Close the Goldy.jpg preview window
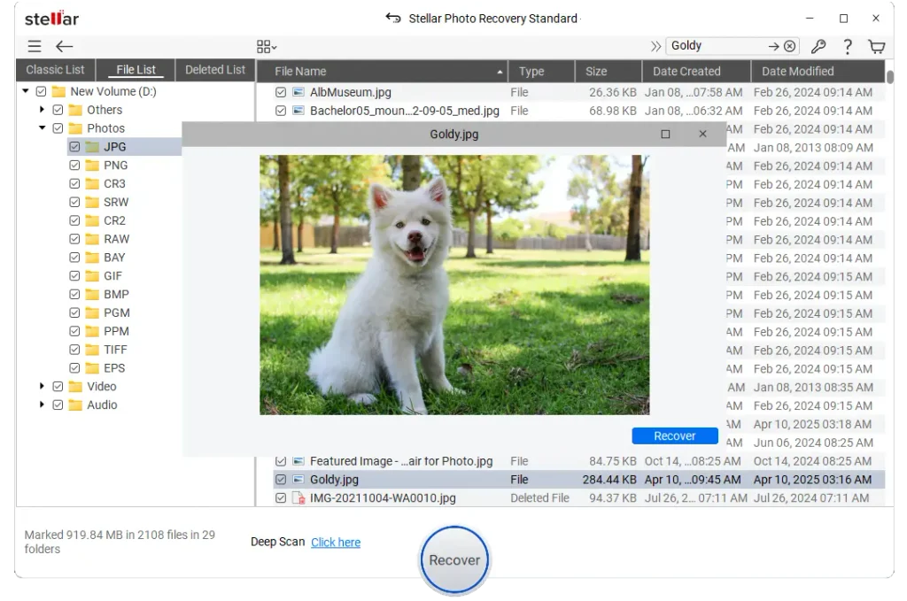Viewport: 907px width, 601px height. click(702, 134)
